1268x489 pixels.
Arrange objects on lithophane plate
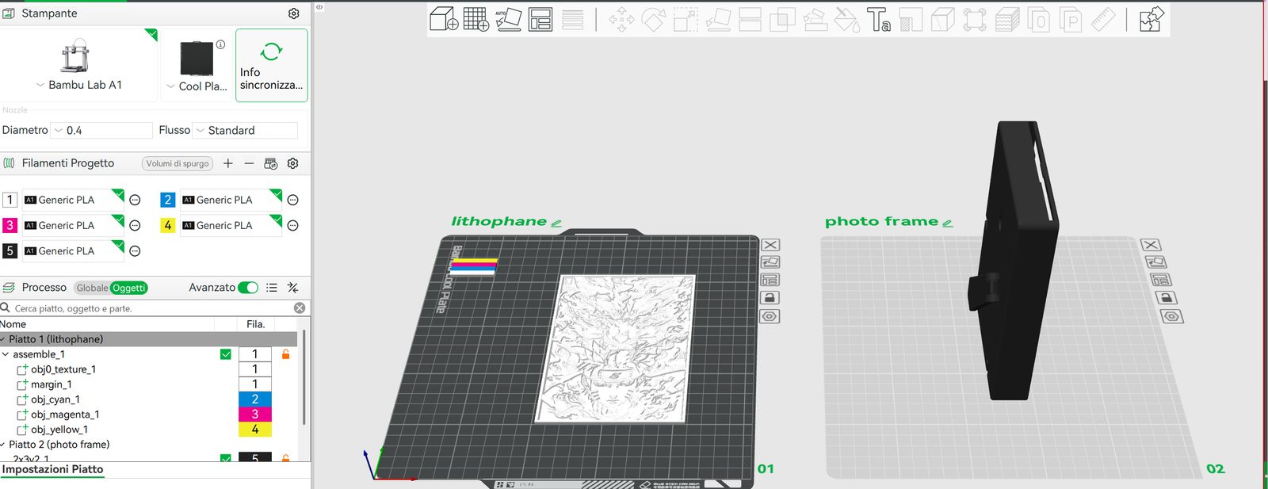coord(770,280)
